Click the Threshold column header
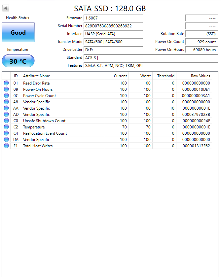Screen dimensions: 221x277 165,76
